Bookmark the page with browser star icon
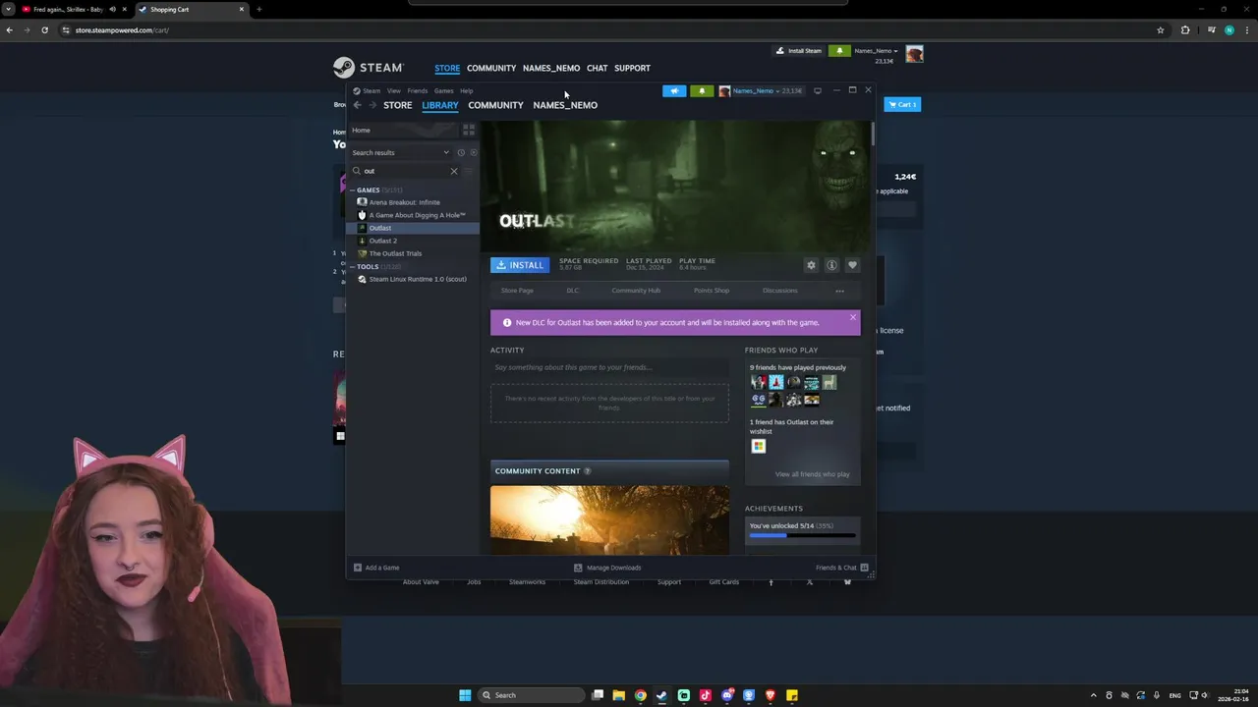Screen dimensions: 1258x707 [1161, 30]
